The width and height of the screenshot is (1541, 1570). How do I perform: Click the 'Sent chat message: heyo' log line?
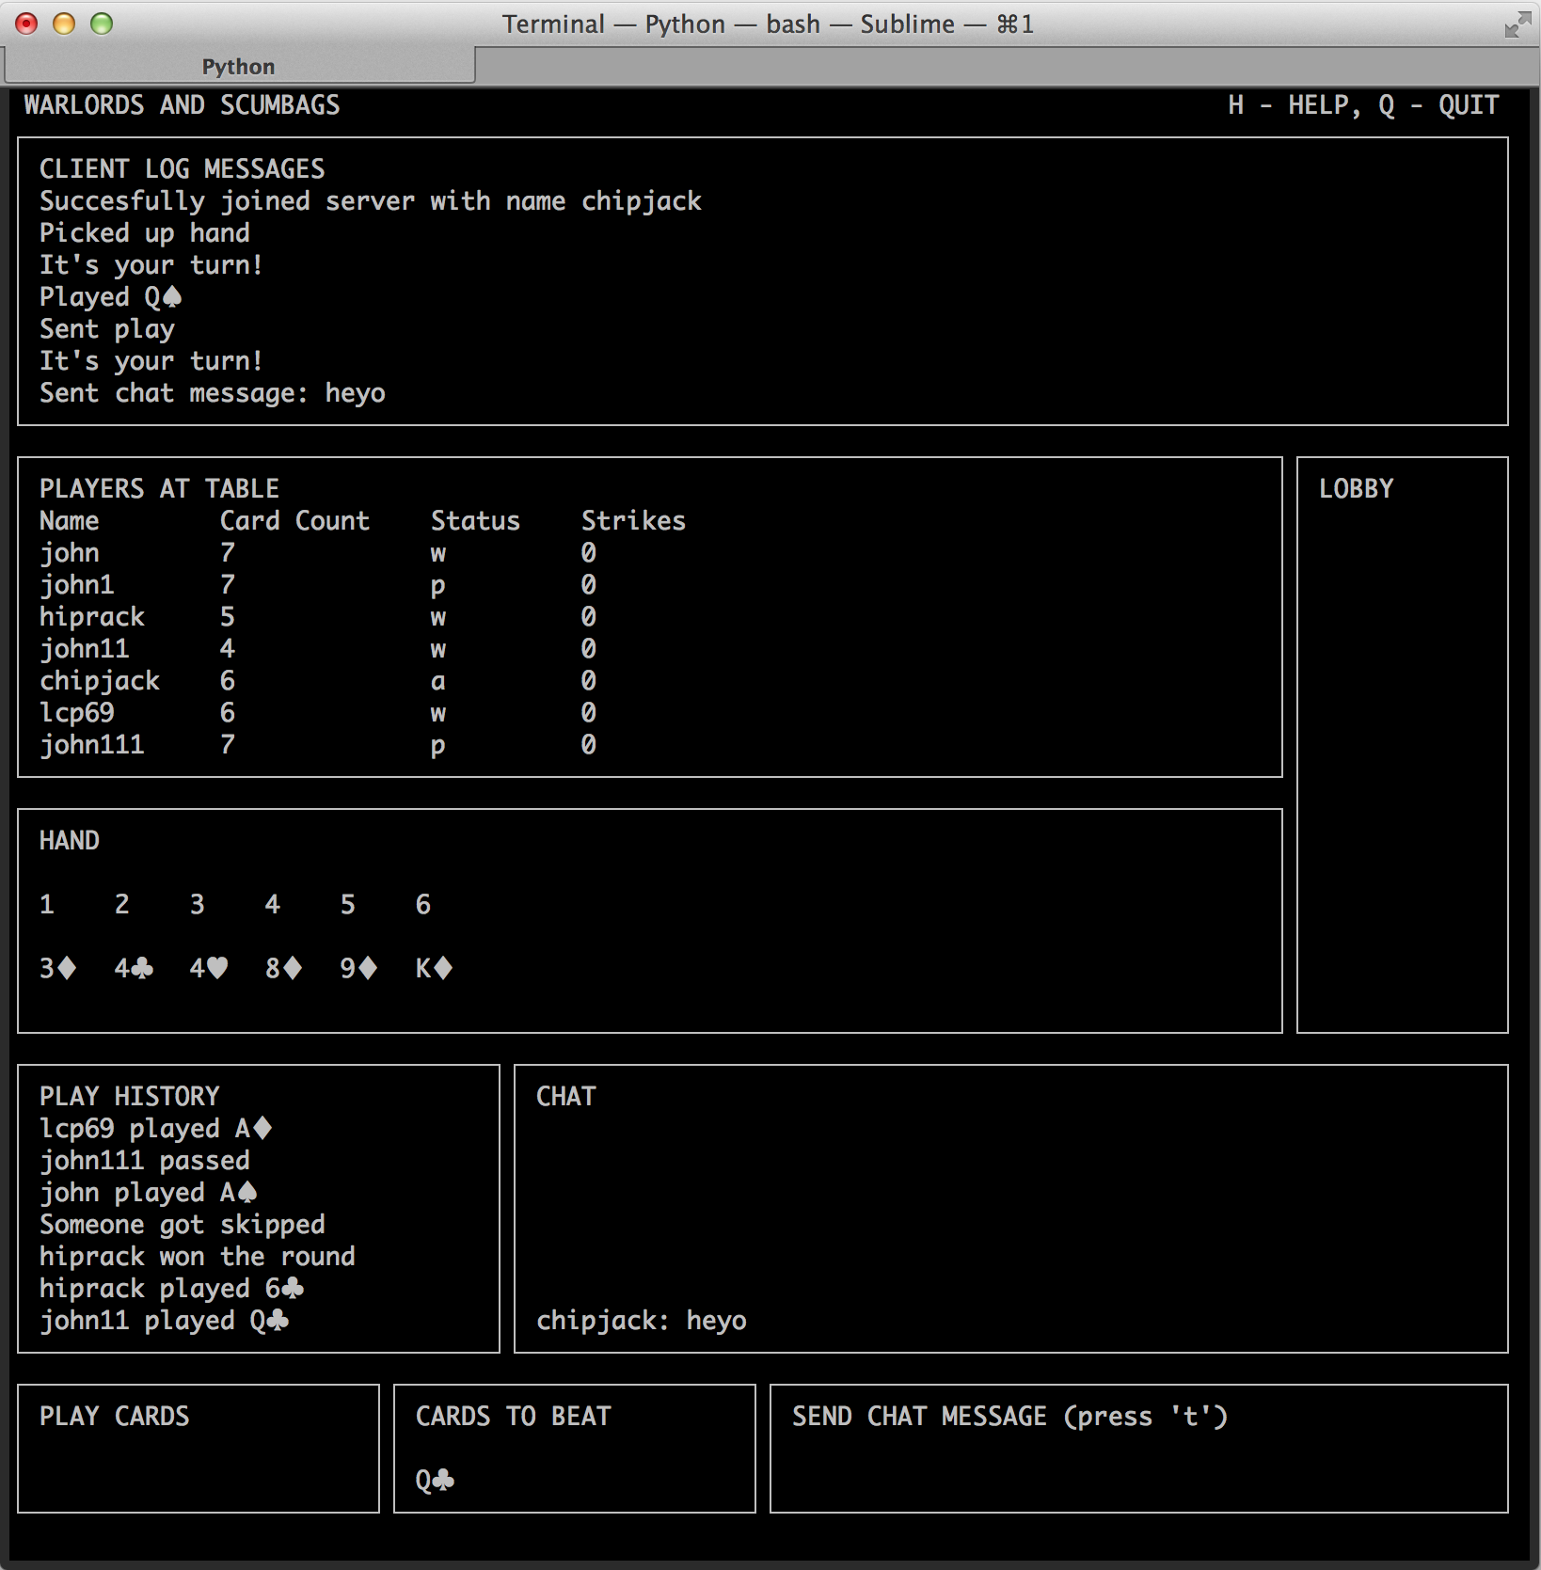[x=212, y=393]
